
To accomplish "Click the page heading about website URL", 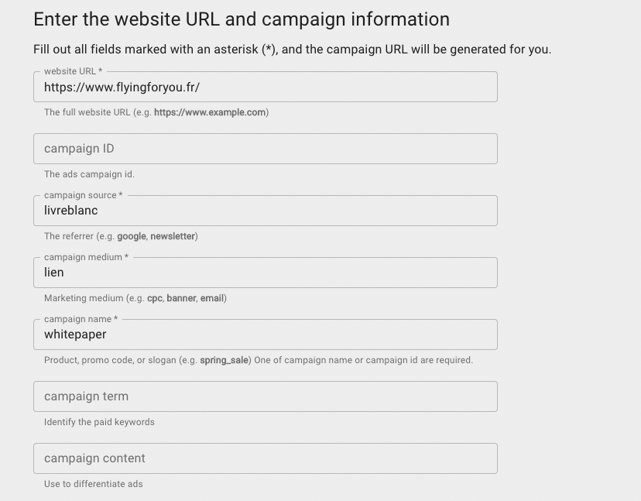I will point(242,19).
